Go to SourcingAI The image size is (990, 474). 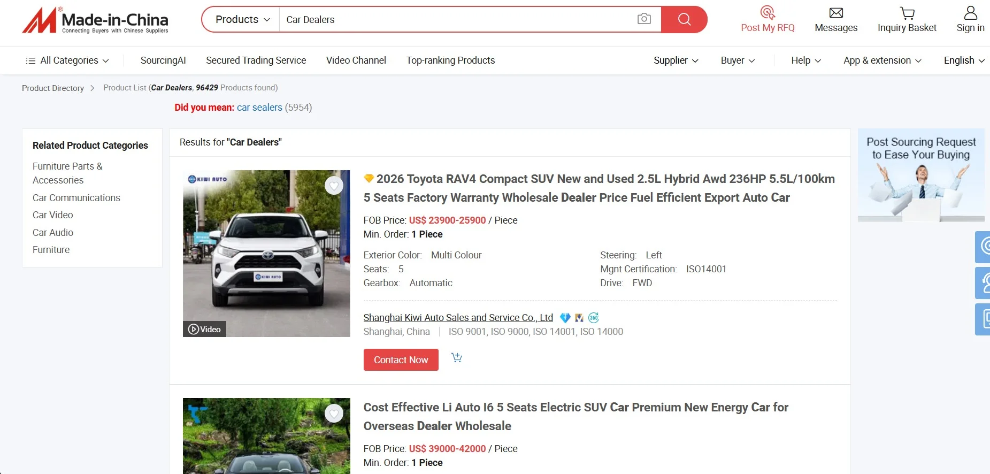163,60
